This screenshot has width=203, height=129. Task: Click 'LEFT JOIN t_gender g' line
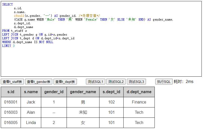point(35,35)
